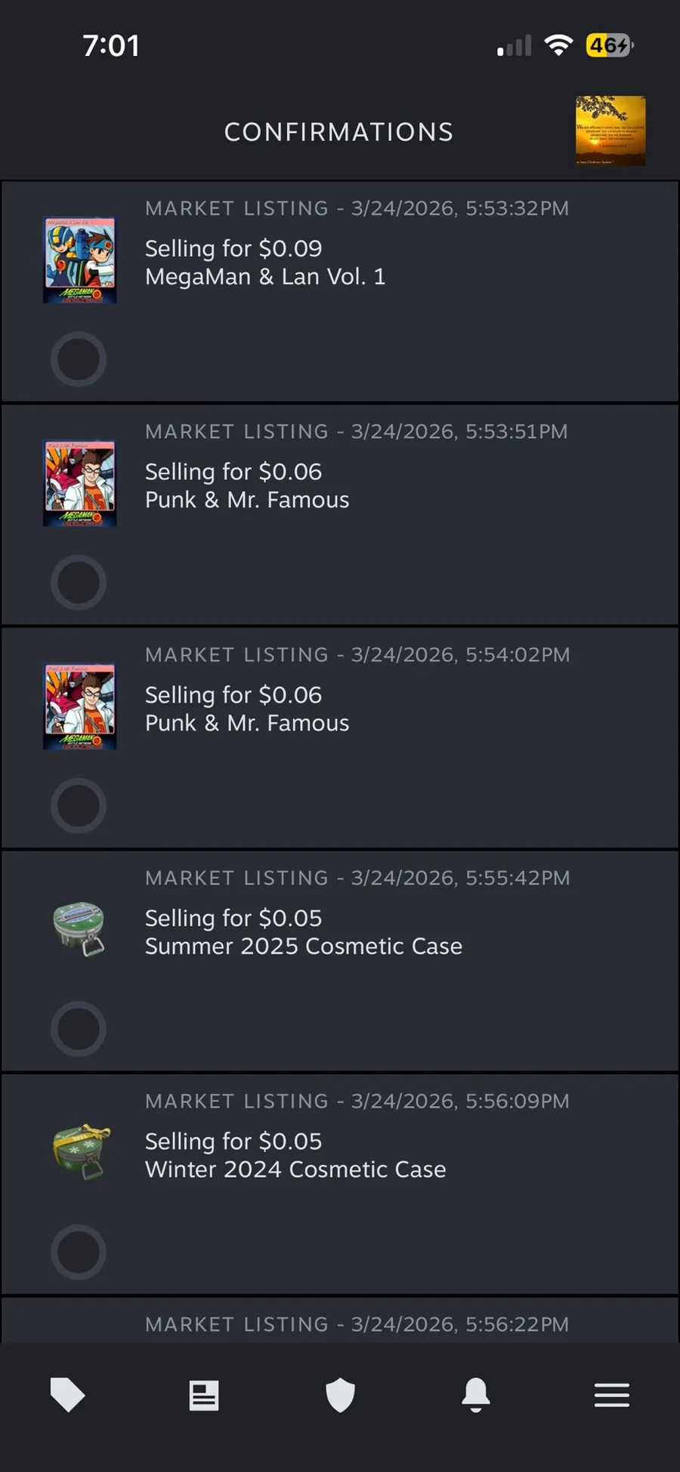Open the hamburger menu in bottom bar
This screenshot has height=1472, width=680.
(612, 1395)
